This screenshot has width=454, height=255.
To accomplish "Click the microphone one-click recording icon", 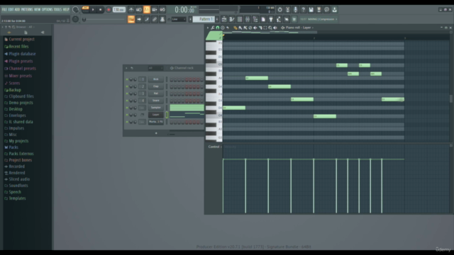I will coord(295,9).
